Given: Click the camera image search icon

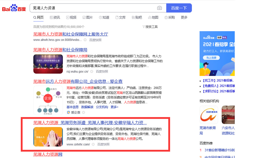Looking at the screenshot, I should click(160, 8).
